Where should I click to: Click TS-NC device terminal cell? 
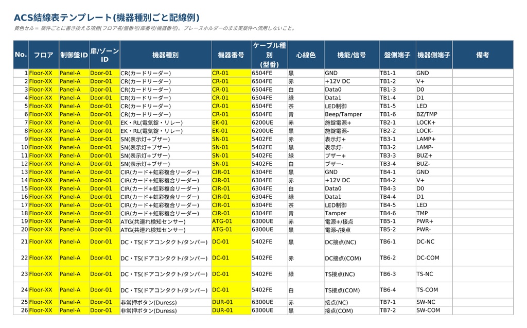coord(434,274)
